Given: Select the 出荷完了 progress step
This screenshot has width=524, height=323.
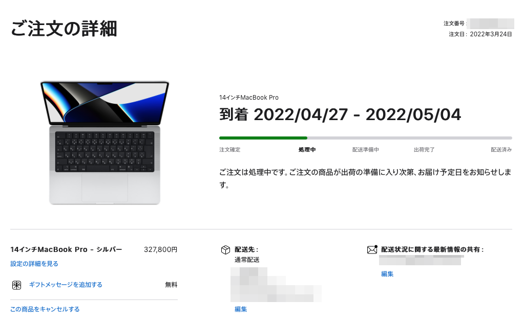Looking at the screenshot, I should pos(424,150).
